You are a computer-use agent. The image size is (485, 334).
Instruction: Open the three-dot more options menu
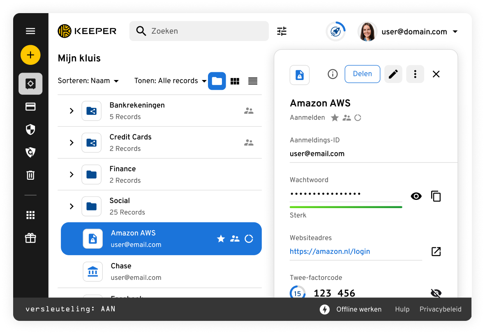pos(415,74)
